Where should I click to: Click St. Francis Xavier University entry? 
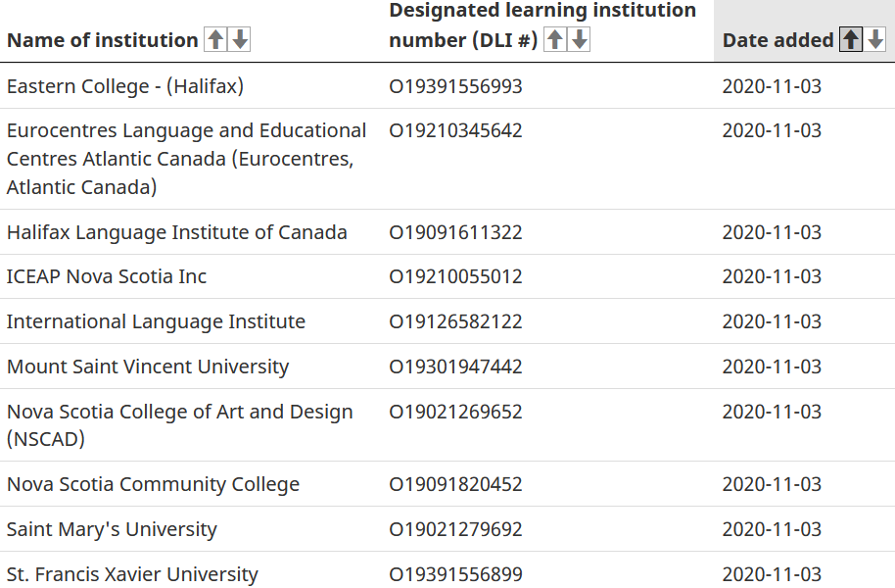pyautogui.click(x=132, y=573)
